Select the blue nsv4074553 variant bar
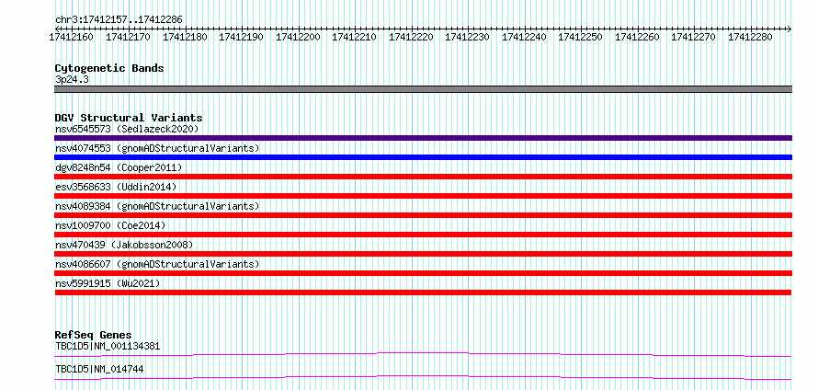818x390 pixels. pos(423,157)
